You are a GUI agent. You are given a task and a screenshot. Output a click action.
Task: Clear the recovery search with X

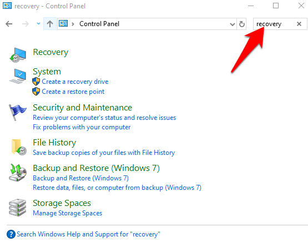tap(299, 24)
